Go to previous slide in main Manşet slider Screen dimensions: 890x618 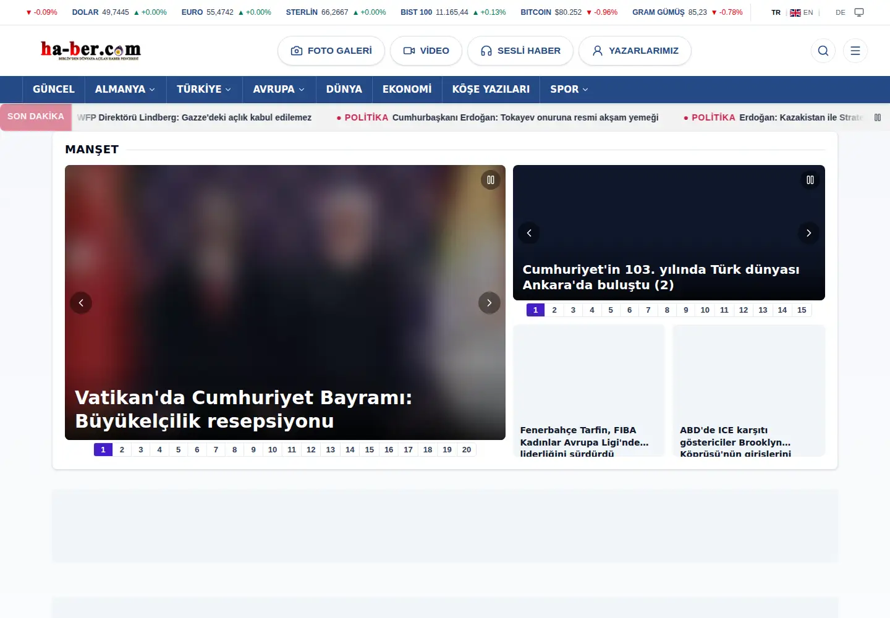point(81,303)
